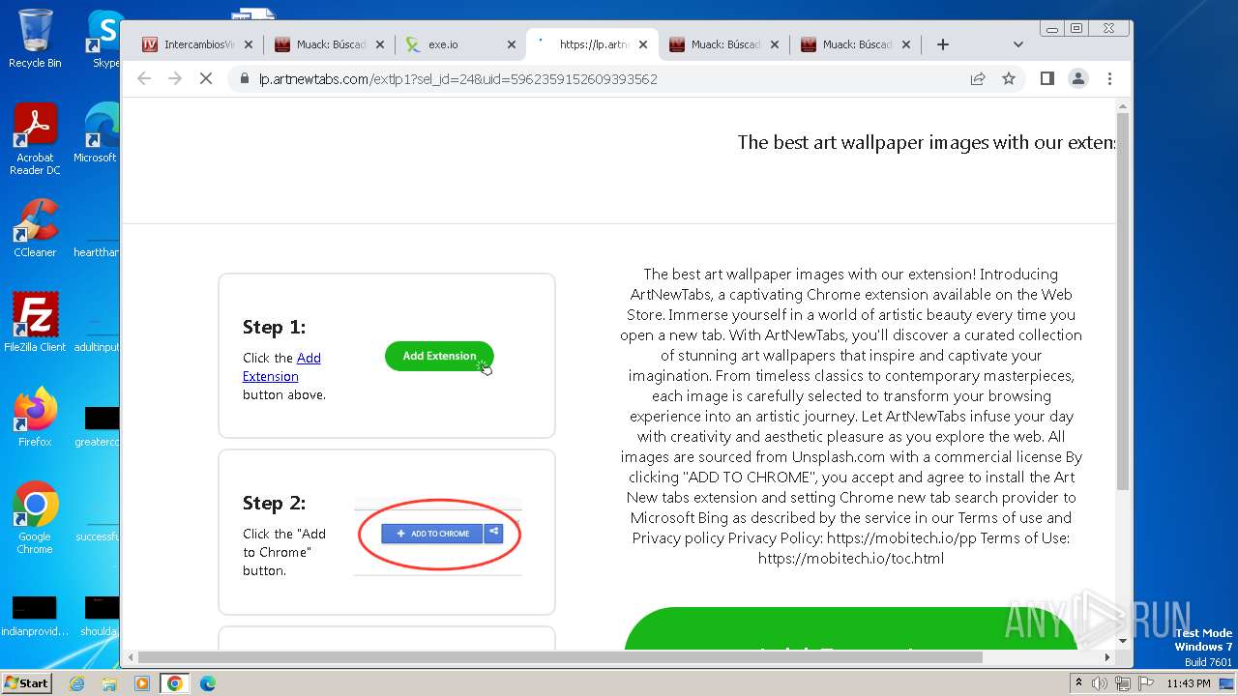Switch to the last Muack tab
1238x696 pixels.
point(855,44)
